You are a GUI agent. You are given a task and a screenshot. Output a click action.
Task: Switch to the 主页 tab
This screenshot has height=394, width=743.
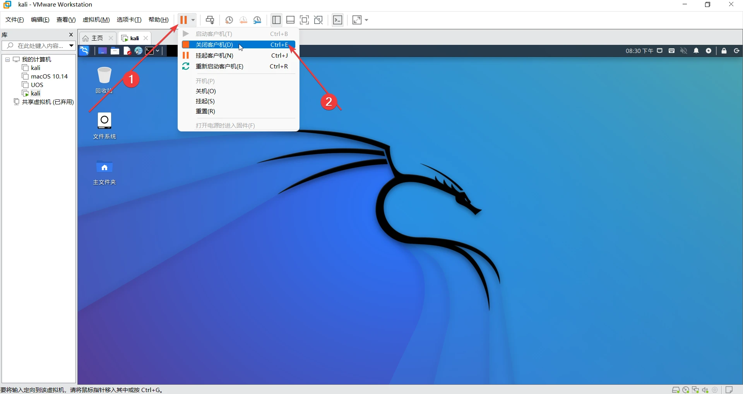(93, 38)
